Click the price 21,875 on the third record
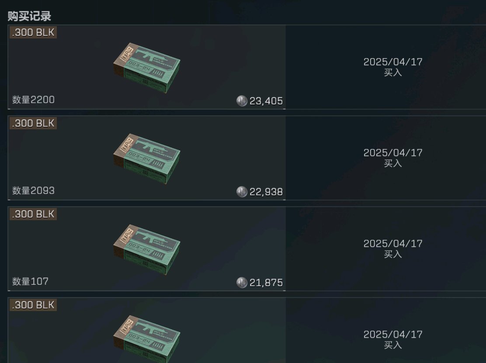The image size is (486, 363). point(266,283)
